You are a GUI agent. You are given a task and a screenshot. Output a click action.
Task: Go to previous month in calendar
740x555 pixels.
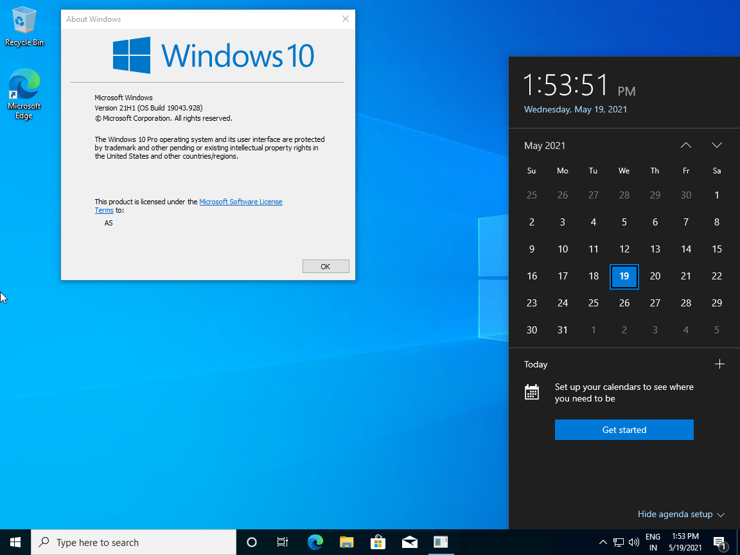coord(686,145)
